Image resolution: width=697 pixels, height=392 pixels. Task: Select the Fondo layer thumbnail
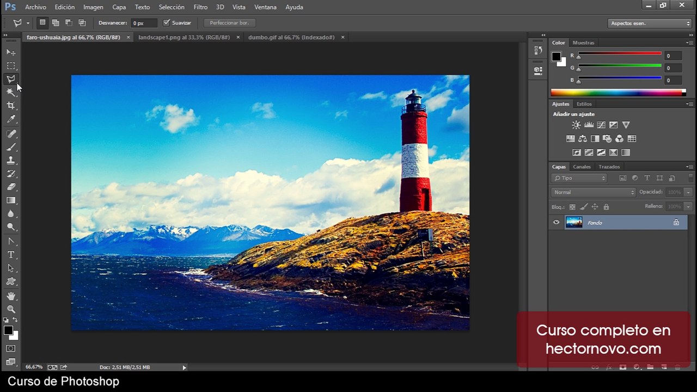tap(574, 222)
